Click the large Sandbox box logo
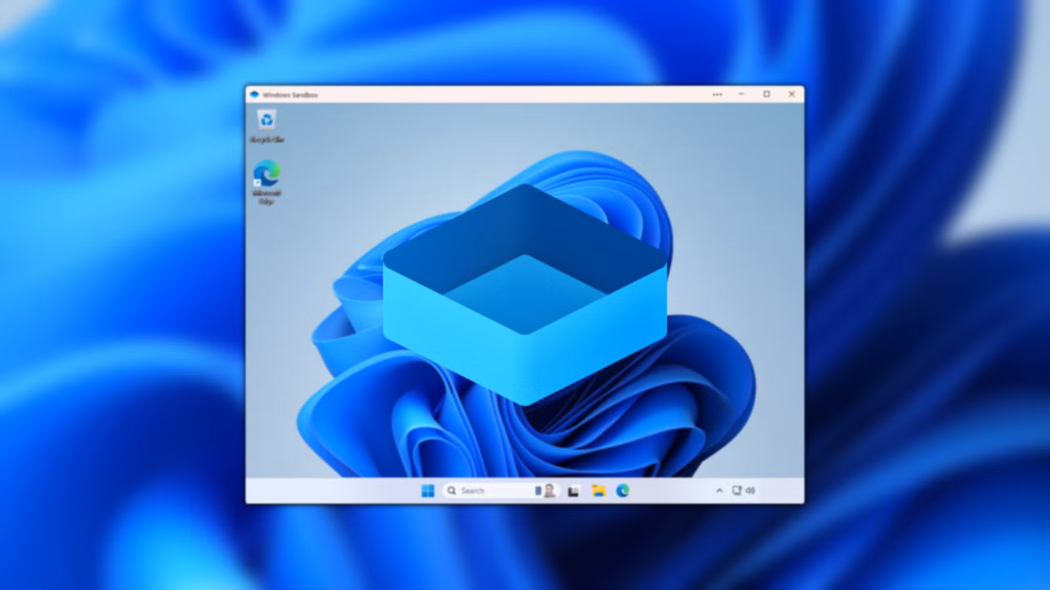Screen dimensions: 1050x590 pos(525,295)
